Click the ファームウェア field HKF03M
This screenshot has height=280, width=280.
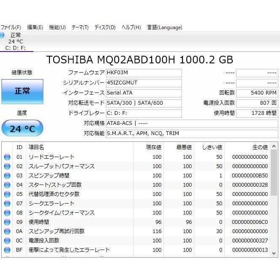point(144,73)
